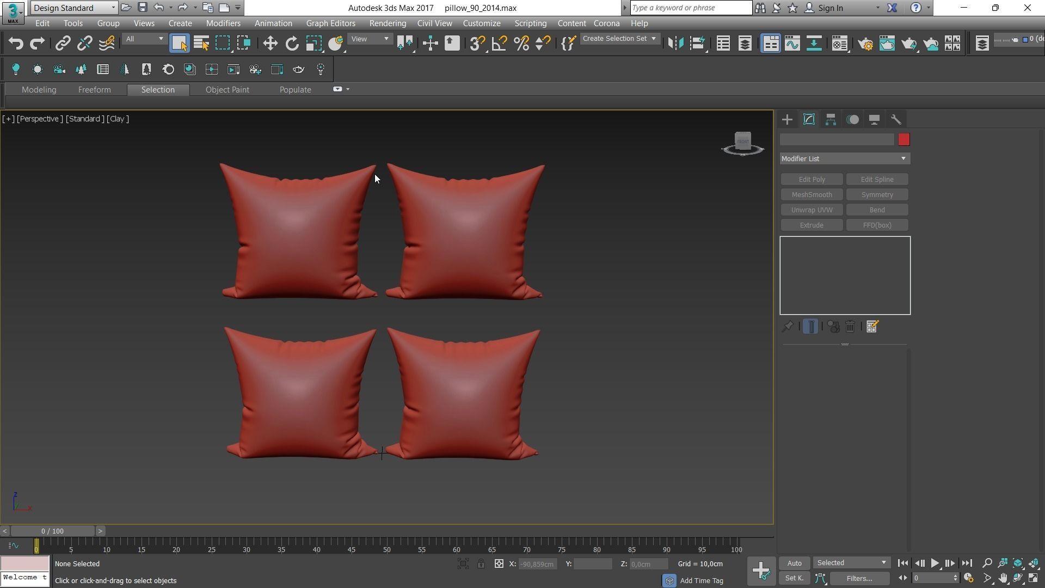Screen dimensions: 1045x588
Task: Click the ViewCube in viewport
Action: tap(743, 143)
